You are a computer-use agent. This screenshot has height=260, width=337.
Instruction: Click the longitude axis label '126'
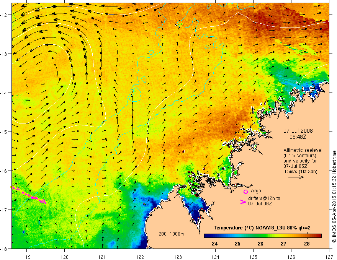tap(291, 257)
